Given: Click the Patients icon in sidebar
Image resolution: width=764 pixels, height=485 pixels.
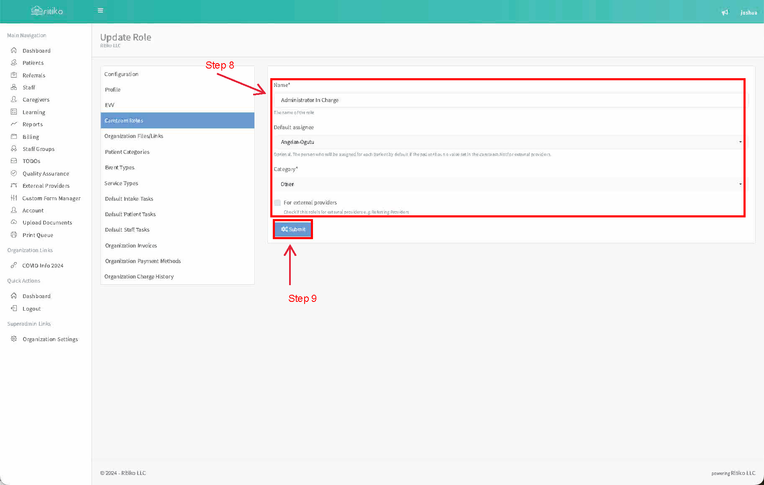Looking at the screenshot, I should 14,63.
